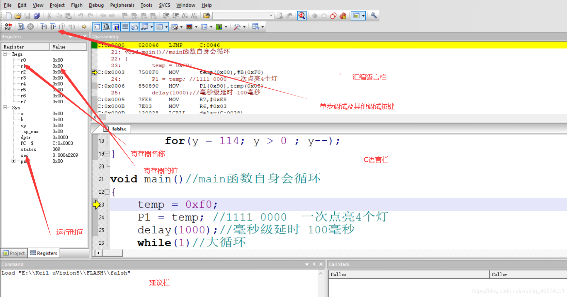
Task: Click the Run to Cursor Line icon
Action: pyautogui.click(x=72, y=27)
